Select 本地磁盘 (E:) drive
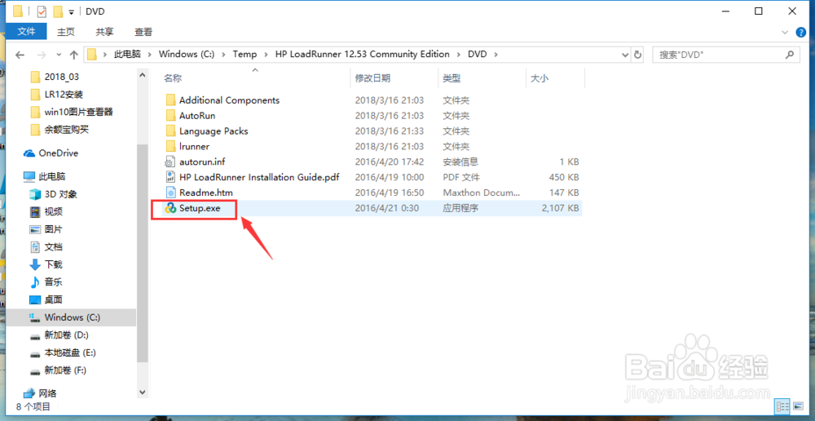Image resolution: width=815 pixels, height=421 pixels. [69, 352]
